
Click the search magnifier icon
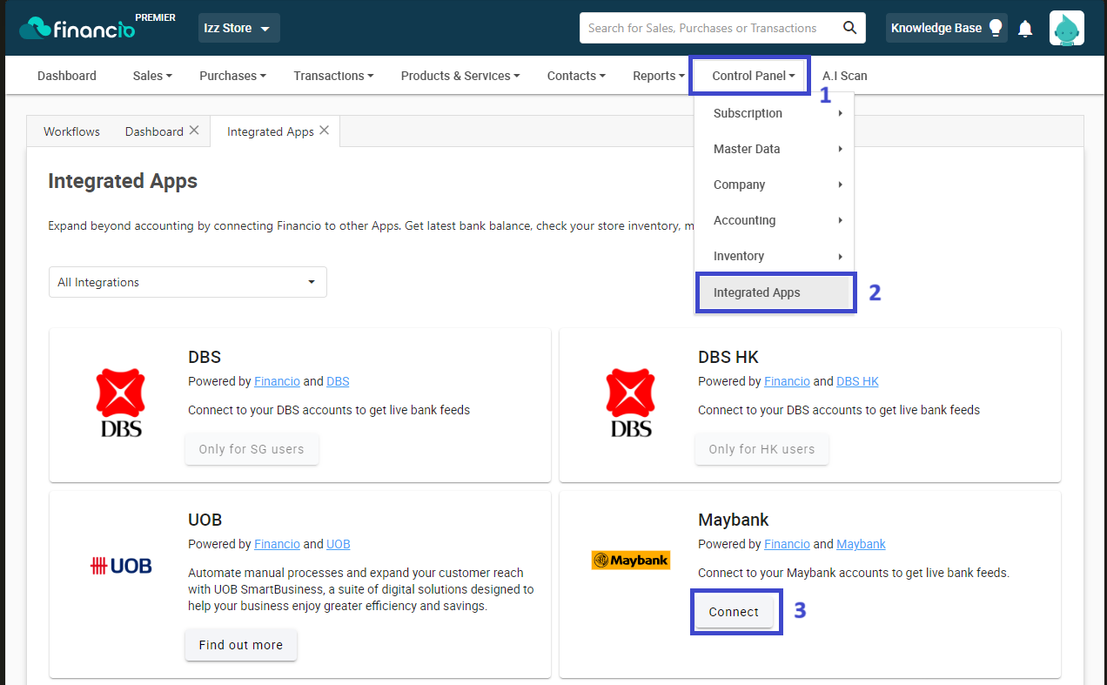pos(850,28)
